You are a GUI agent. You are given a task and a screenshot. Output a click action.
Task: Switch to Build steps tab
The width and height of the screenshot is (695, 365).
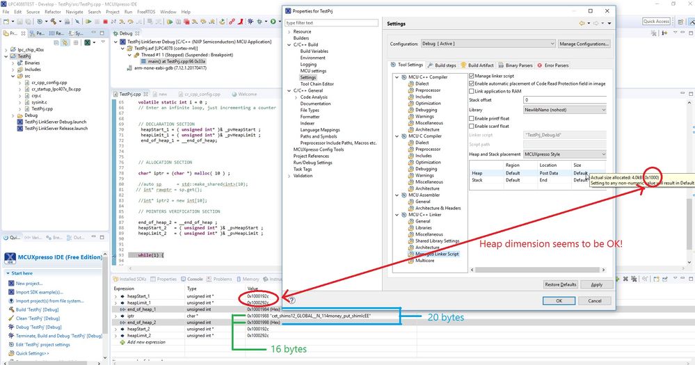(x=442, y=65)
